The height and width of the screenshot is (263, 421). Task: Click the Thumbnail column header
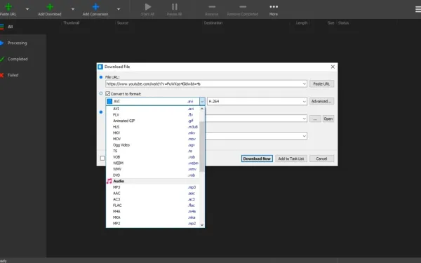(71, 23)
